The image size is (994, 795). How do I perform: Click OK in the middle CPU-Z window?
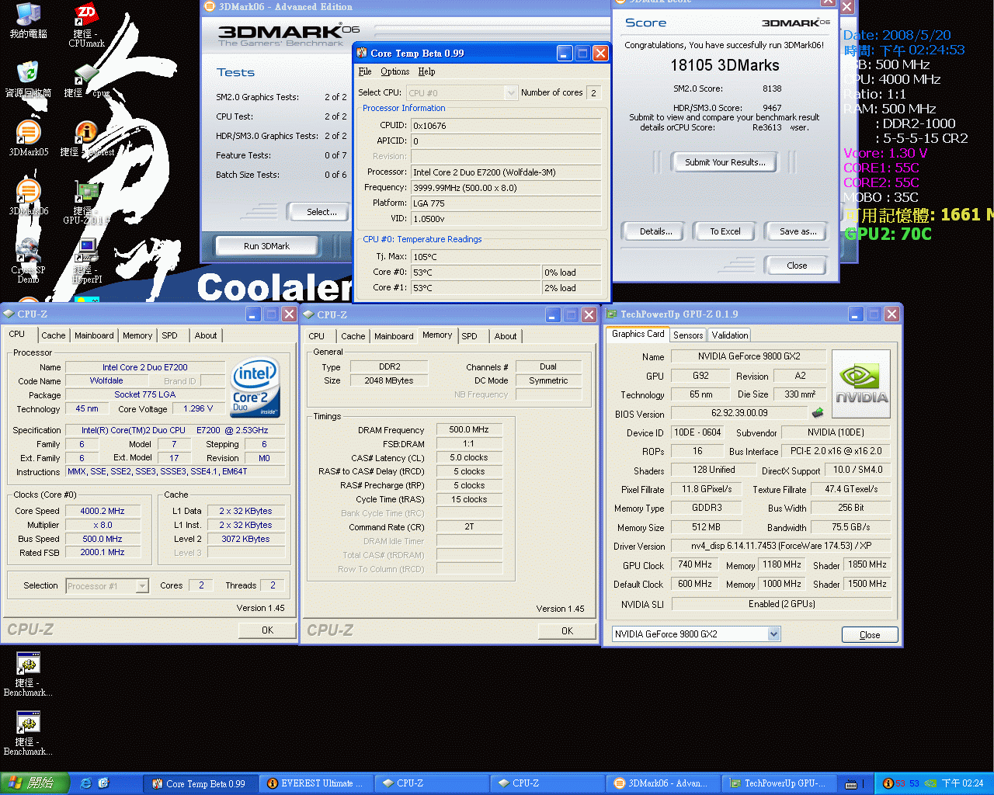567,631
